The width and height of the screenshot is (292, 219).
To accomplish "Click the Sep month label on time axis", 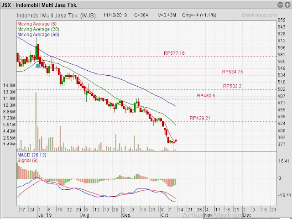I will [x=126, y=215].
